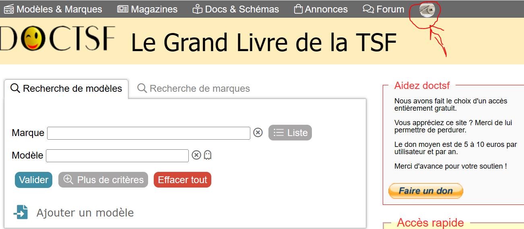Open the Annonces menu
The height and width of the screenshot is (229, 524).
[x=321, y=9]
